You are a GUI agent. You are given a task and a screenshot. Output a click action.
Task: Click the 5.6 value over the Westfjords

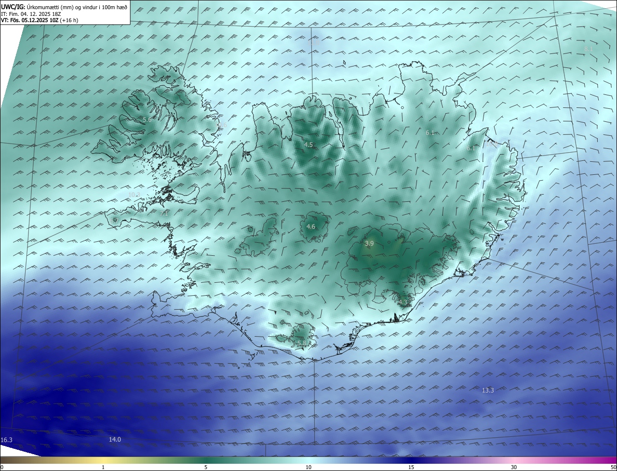click(x=147, y=119)
